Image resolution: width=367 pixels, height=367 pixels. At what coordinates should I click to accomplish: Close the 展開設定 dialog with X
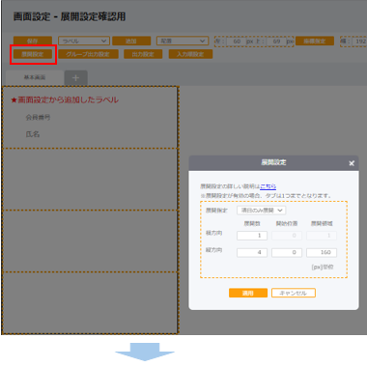352,163
